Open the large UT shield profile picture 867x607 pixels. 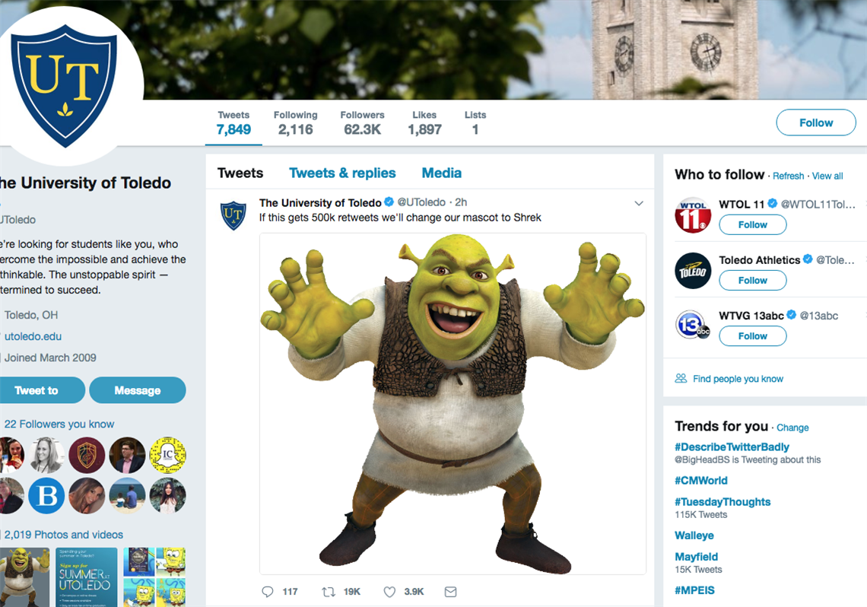pyautogui.click(x=64, y=86)
